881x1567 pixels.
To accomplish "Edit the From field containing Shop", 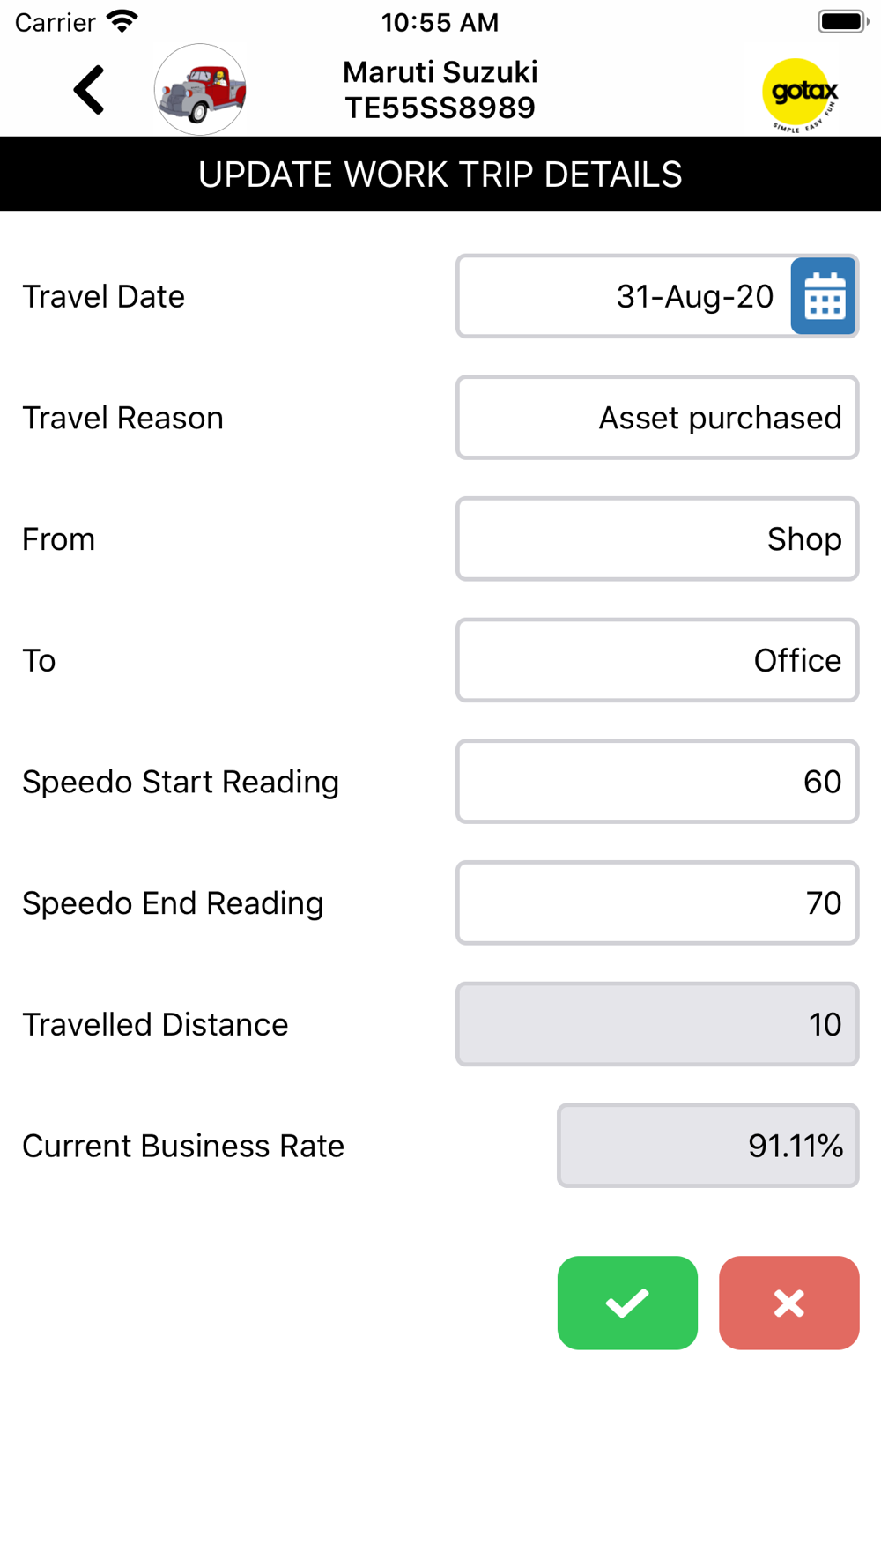I will pos(657,538).
